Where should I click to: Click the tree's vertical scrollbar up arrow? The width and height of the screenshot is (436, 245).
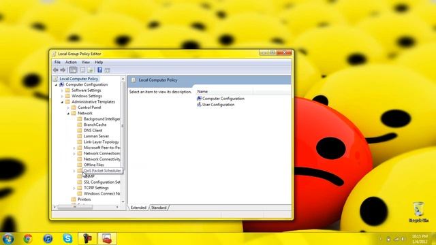click(x=123, y=79)
